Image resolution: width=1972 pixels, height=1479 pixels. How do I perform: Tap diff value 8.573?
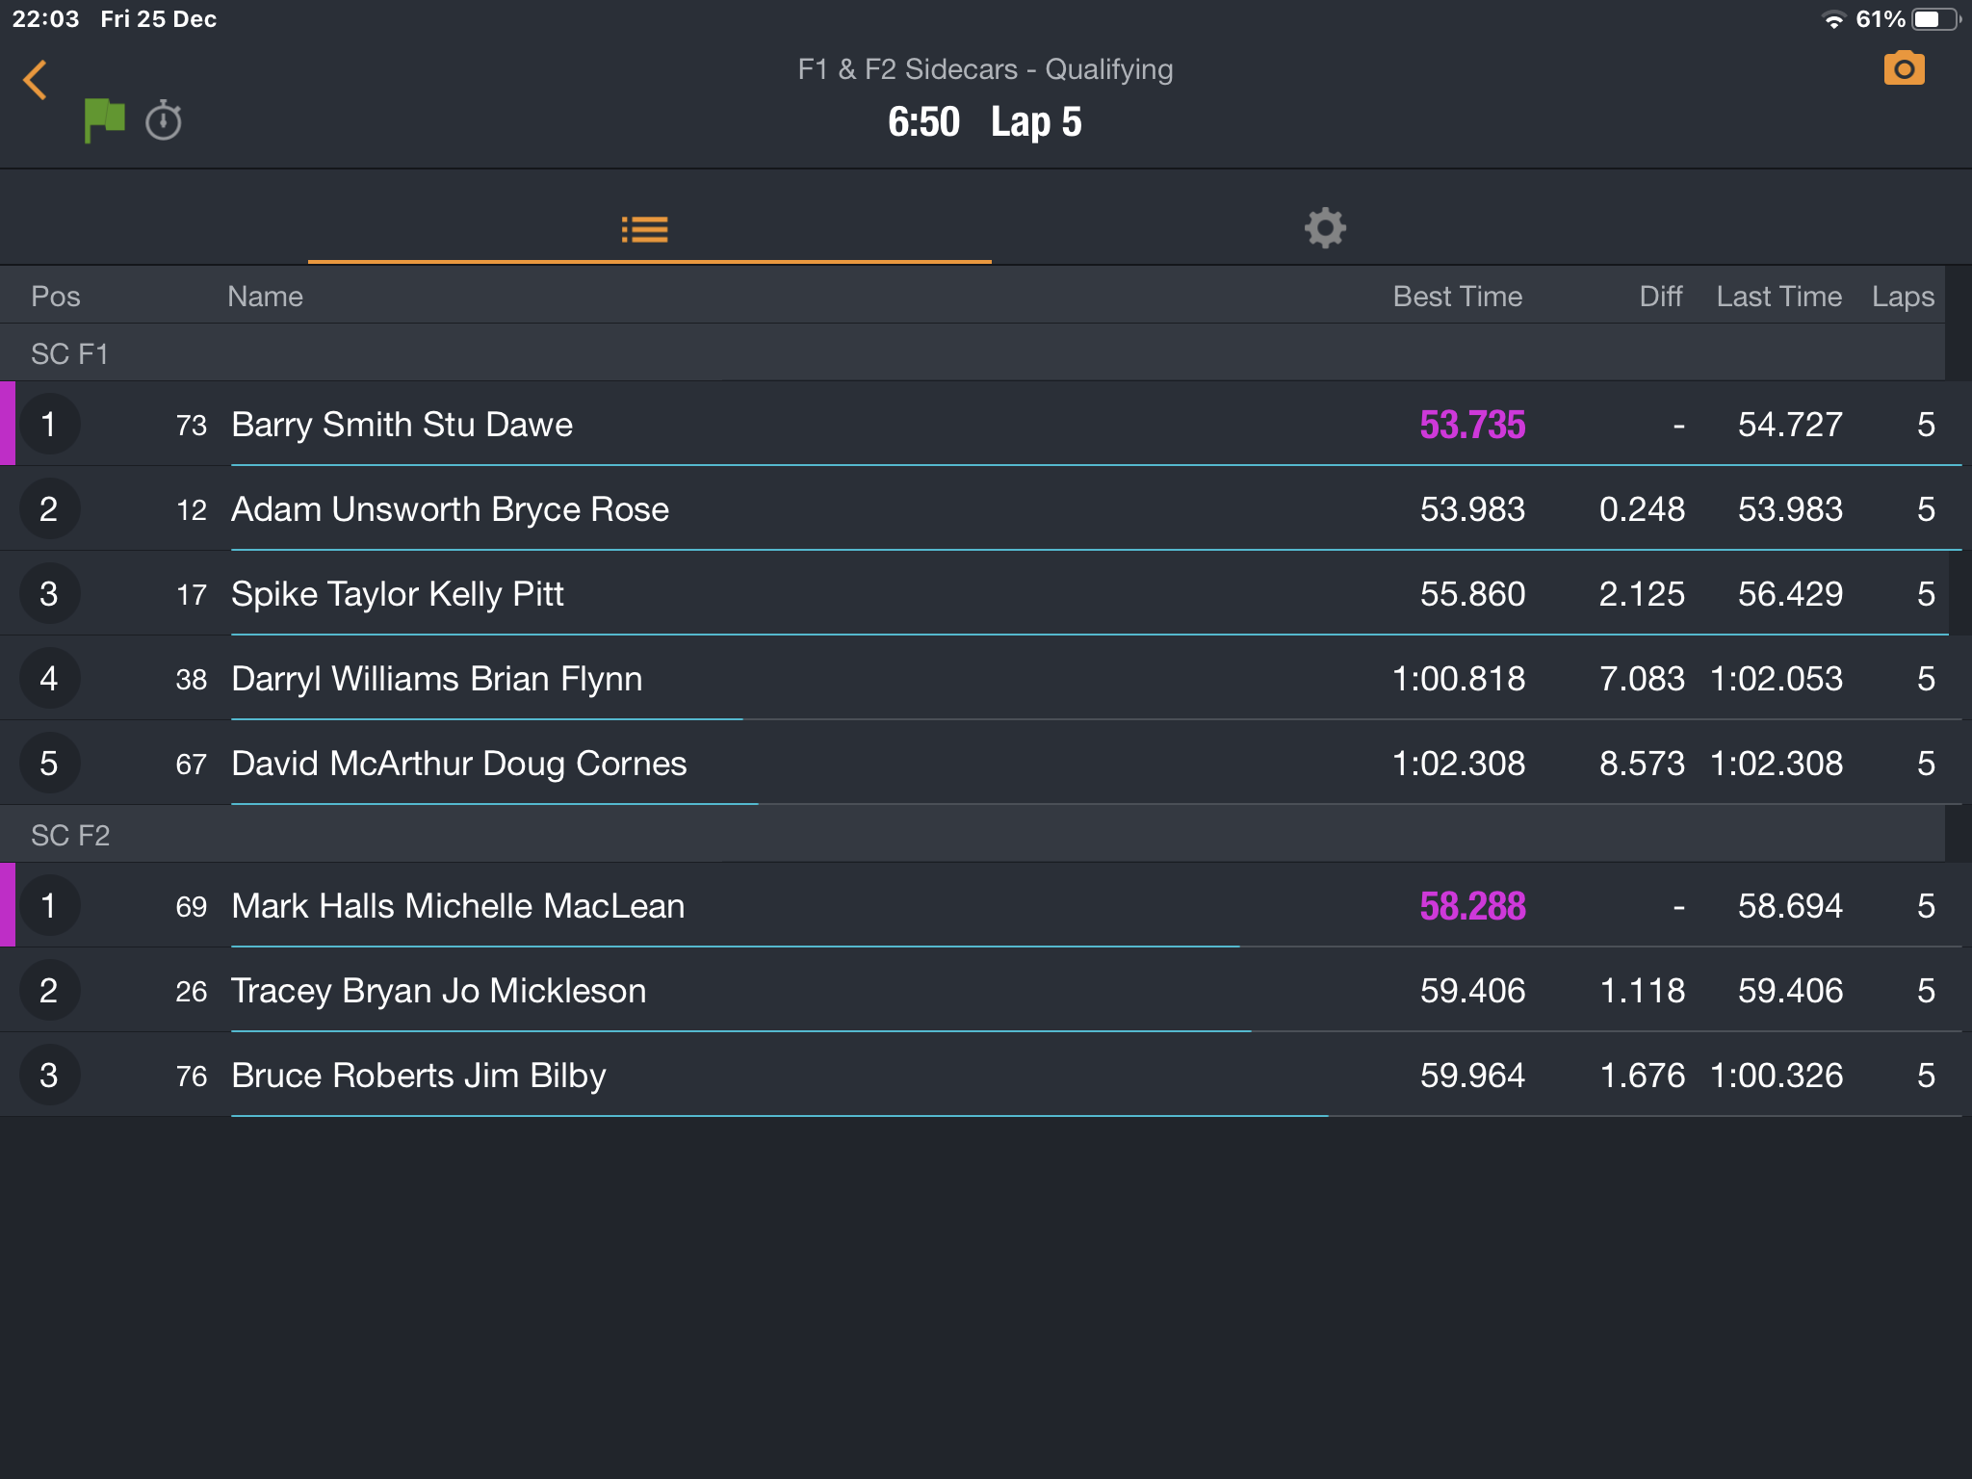point(1642,763)
